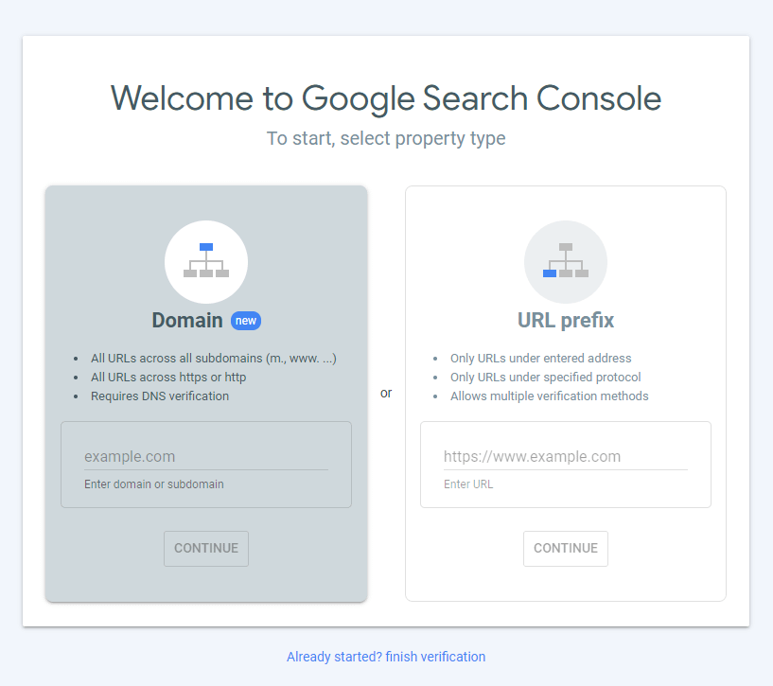Click the "URL prefix" heading label

[565, 320]
